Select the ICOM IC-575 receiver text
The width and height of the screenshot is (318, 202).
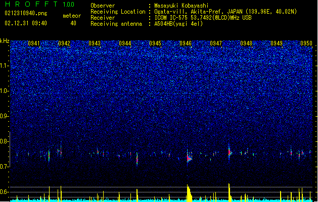[x=203, y=18]
